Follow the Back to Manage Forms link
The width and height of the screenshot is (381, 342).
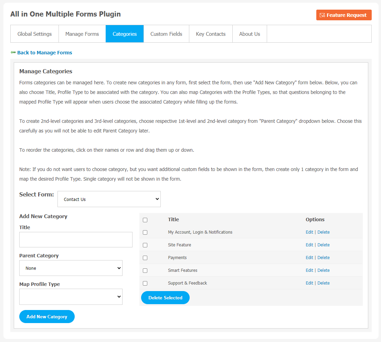click(x=44, y=53)
